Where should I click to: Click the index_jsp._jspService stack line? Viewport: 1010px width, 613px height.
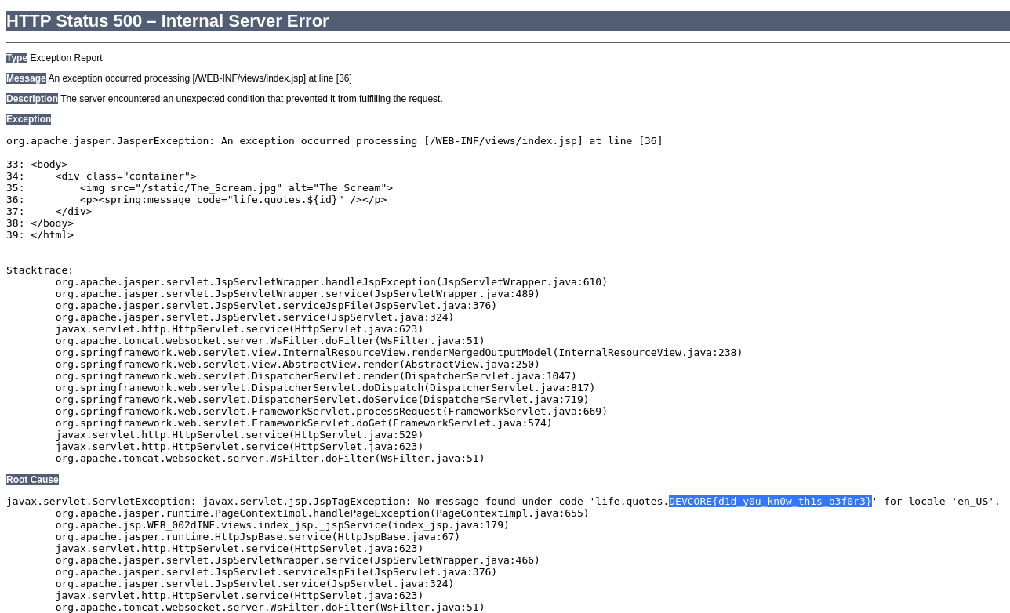coord(282,525)
